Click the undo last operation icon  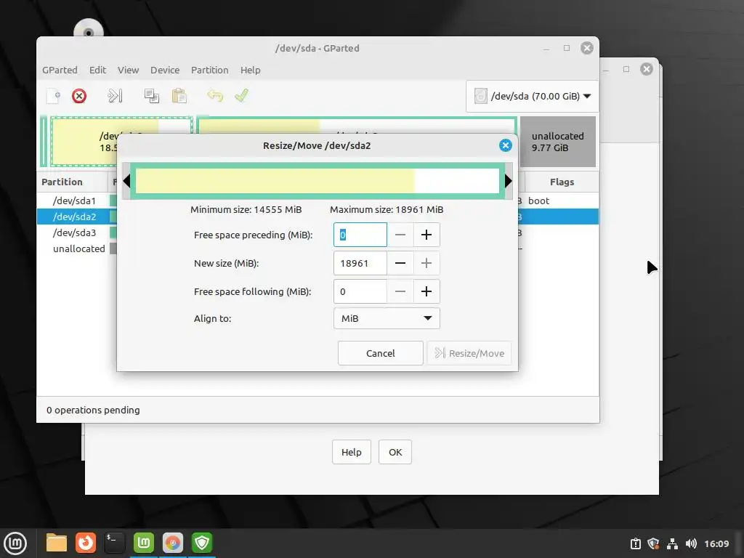pyautogui.click(x=215, y=96)
